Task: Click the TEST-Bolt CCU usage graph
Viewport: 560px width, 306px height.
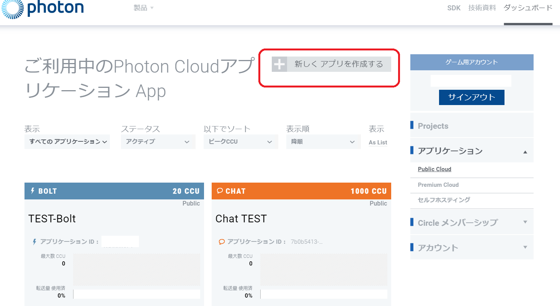Action: click(137, 270)
